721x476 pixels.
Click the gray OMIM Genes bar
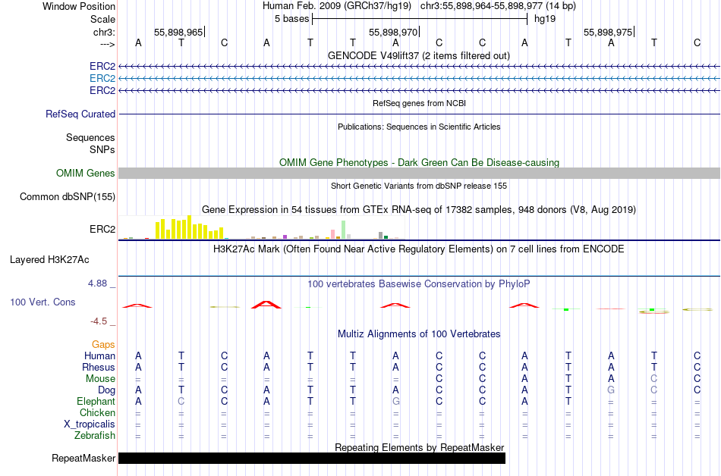[420, 173]
